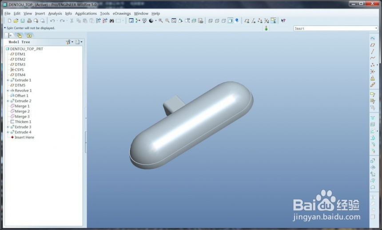382x230 pixels.
Task: Click the Coordinate System tool in right toolbar
Action: (x=373, y=71)
